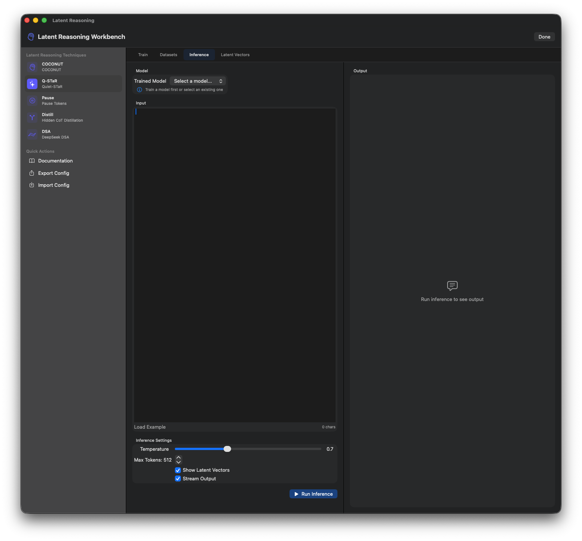Click Load Example below the input area
The height and width of the screenshot is (541, 582).
click(150, 427)
